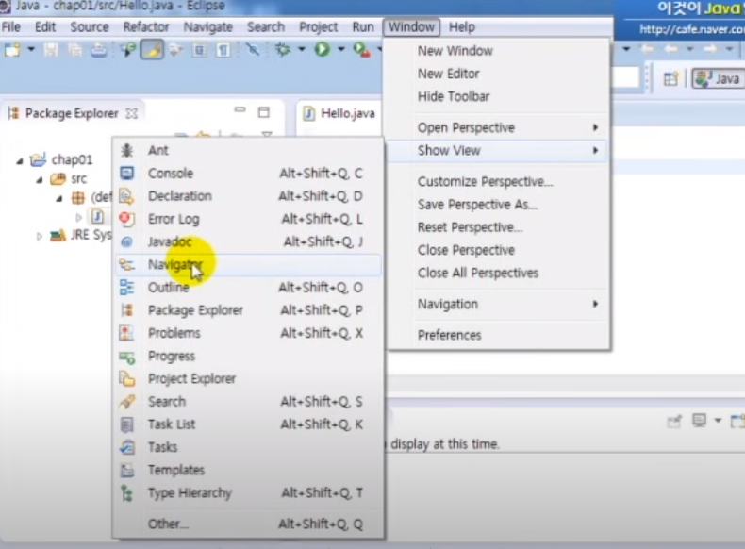Click the Print toolbar icon
Image resolution: width=745 pixels, height=549 pixels.
98,49
